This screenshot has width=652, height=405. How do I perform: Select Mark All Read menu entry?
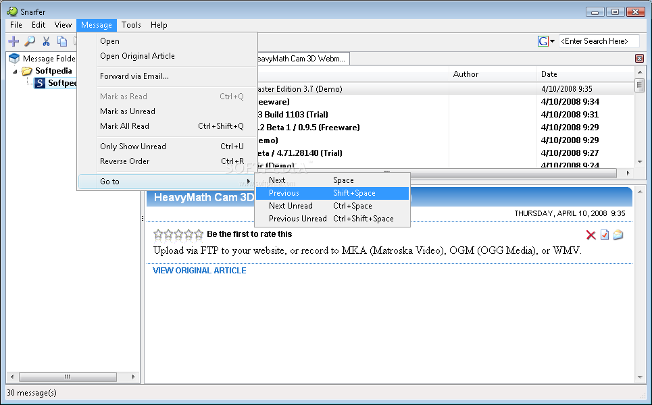coord(168,126)
